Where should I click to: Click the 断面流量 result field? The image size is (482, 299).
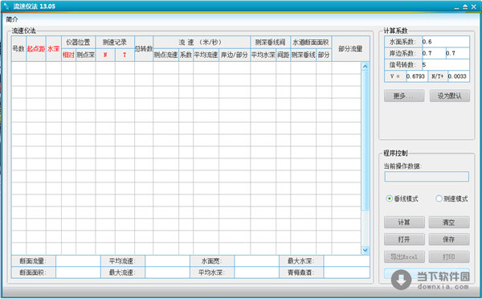coord(78,261)
